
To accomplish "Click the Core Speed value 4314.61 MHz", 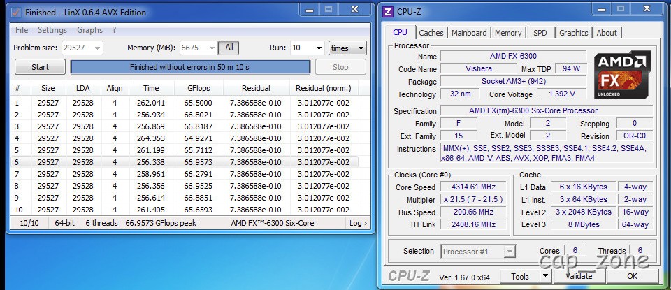I will tap(473, 187).
